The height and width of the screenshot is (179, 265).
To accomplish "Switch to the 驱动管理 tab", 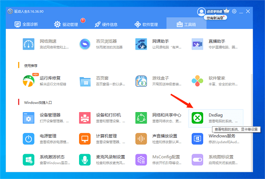I will 66,24.
